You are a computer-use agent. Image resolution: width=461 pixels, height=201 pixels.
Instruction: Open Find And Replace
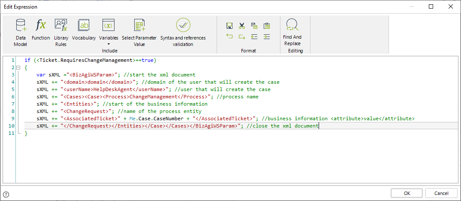coord(292,33)
